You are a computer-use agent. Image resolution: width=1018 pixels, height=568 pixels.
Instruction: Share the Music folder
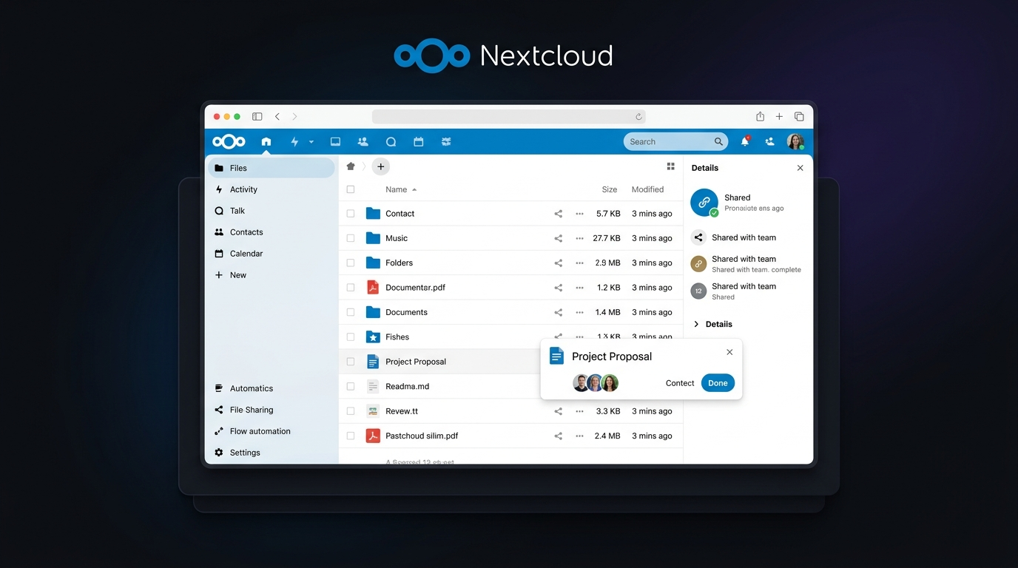click(559, 238)
